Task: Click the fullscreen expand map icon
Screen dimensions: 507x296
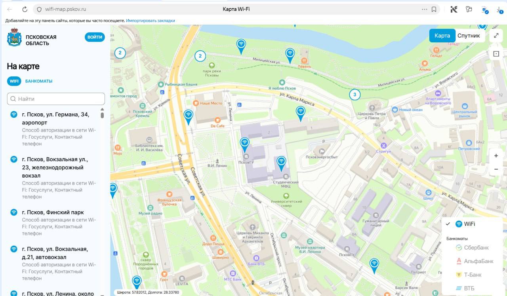Action: coord(496,36)
